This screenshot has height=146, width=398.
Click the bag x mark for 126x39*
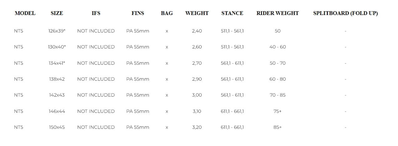[x=167, y=31]
